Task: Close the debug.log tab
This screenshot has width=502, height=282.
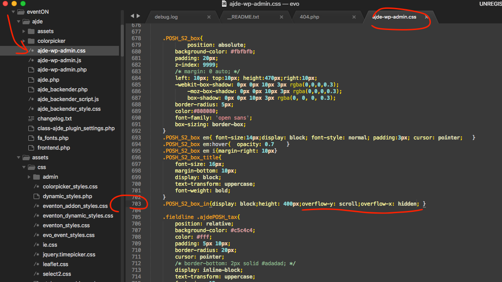Action: pyautogui.click(x=209, y=17)
